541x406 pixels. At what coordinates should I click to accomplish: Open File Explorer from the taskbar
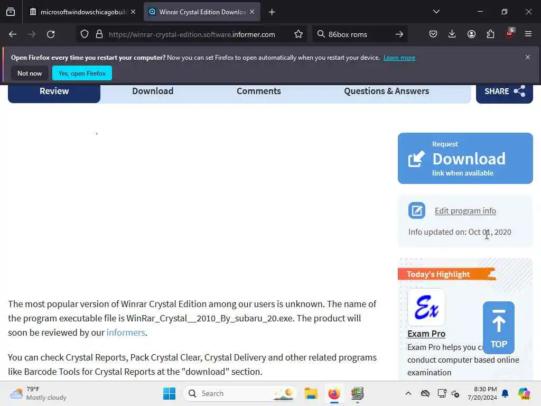point(311,393)
